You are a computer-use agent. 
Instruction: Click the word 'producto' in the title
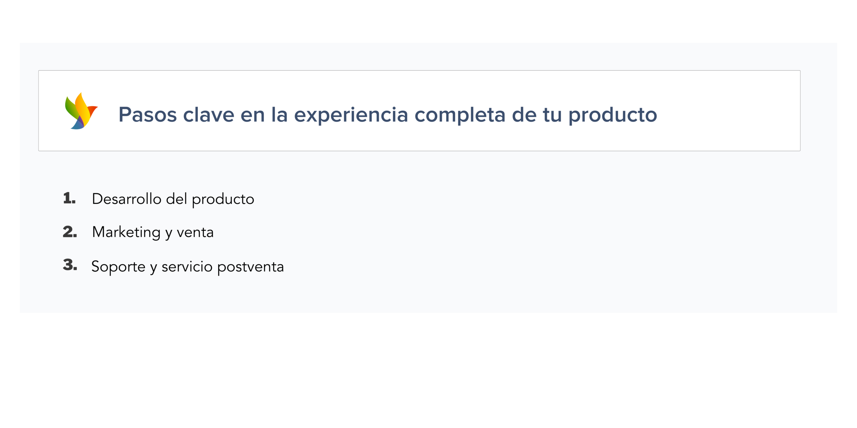point(613,114)
